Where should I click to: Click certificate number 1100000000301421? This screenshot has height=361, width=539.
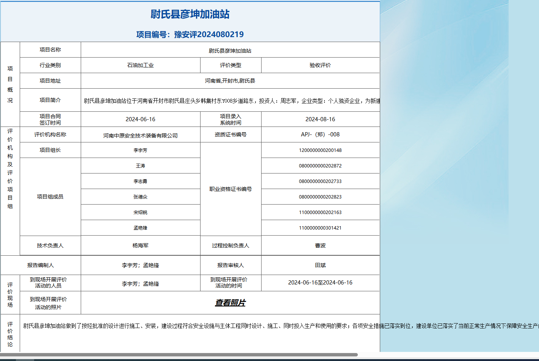[320, 228]
